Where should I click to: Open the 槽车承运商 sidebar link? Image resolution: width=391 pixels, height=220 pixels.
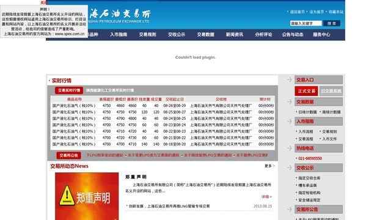[x=307, y=185]
